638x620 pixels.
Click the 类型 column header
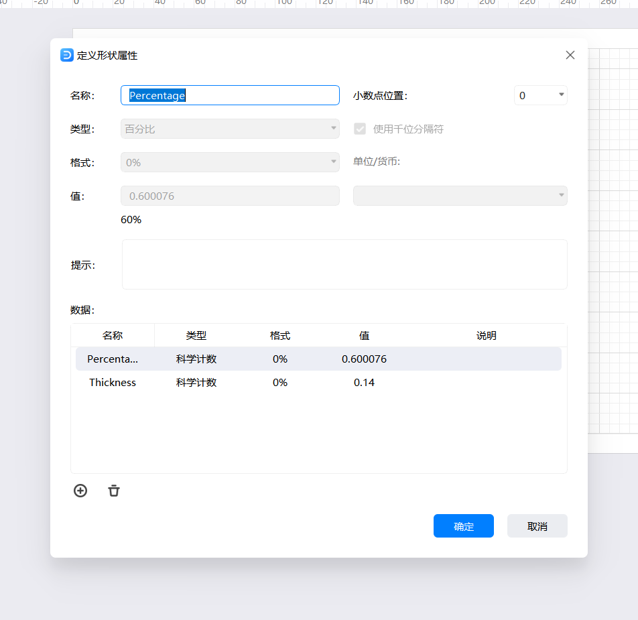point(196,336)
